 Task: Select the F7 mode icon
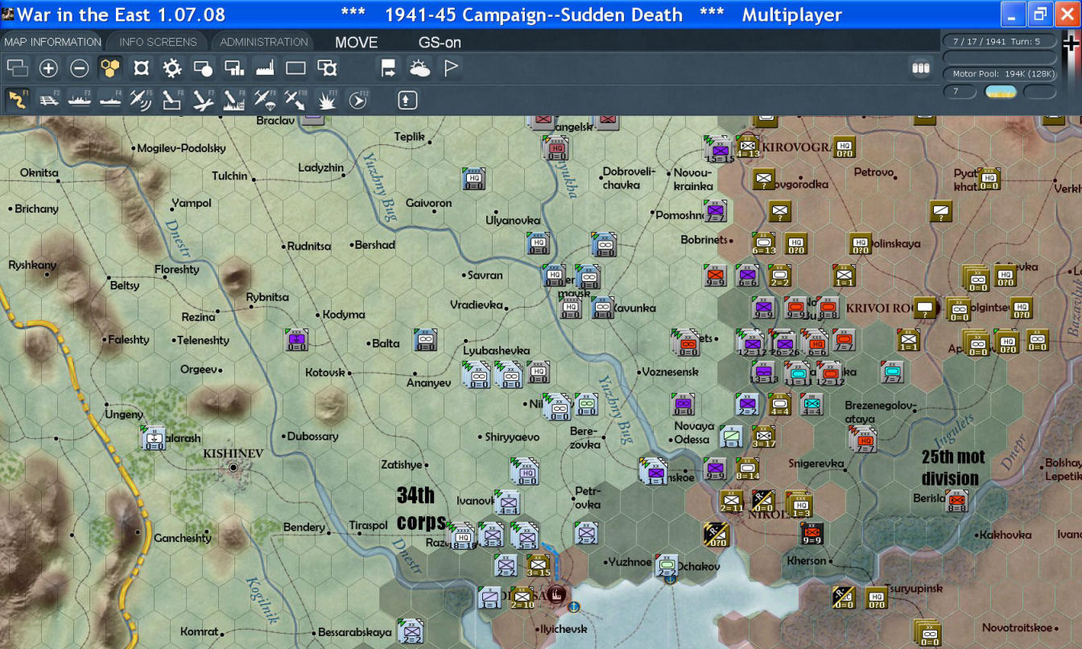pos(203,99)
